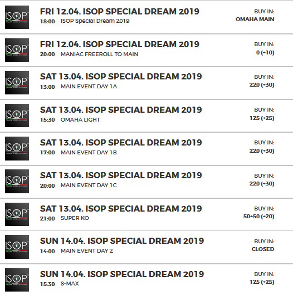Select the Omaha Light event text

tap(80, 120)
